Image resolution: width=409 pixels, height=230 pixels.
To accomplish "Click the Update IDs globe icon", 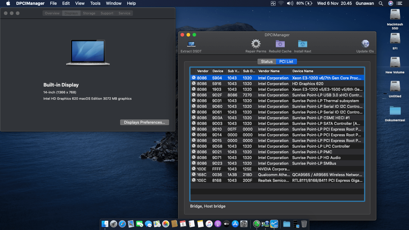I will tap(365, 44).
